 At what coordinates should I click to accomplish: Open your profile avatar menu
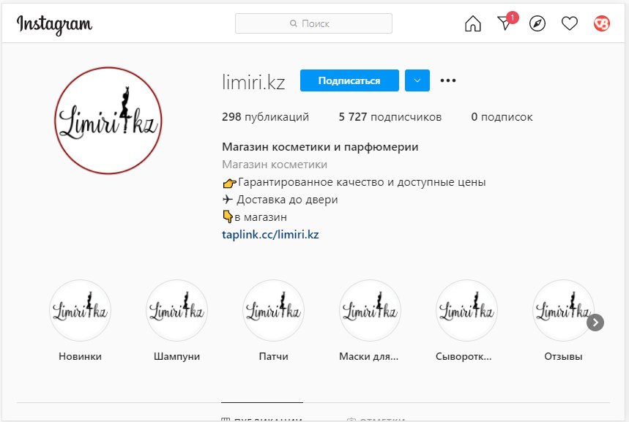tap(602, 24)
